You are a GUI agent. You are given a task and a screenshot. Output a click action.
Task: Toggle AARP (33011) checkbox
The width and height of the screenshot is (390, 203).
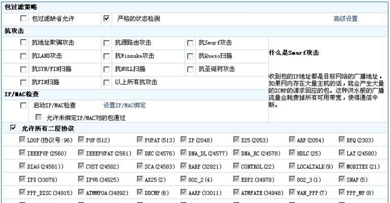pos(184,192)
